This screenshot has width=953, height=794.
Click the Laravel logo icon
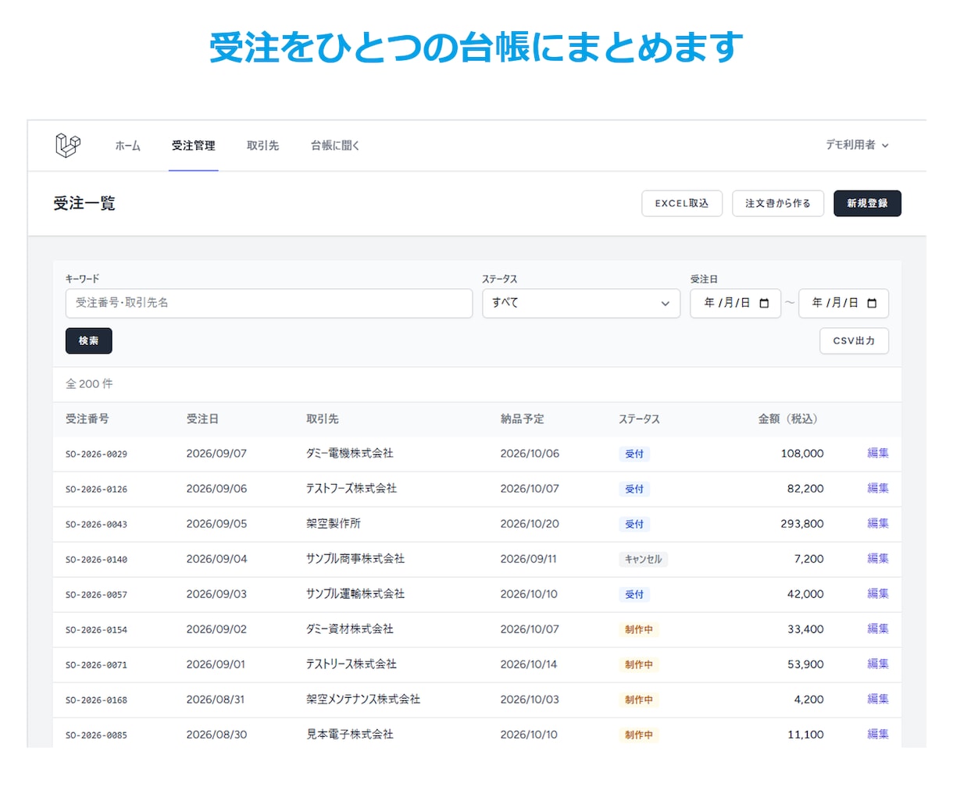tap(68, 145)
